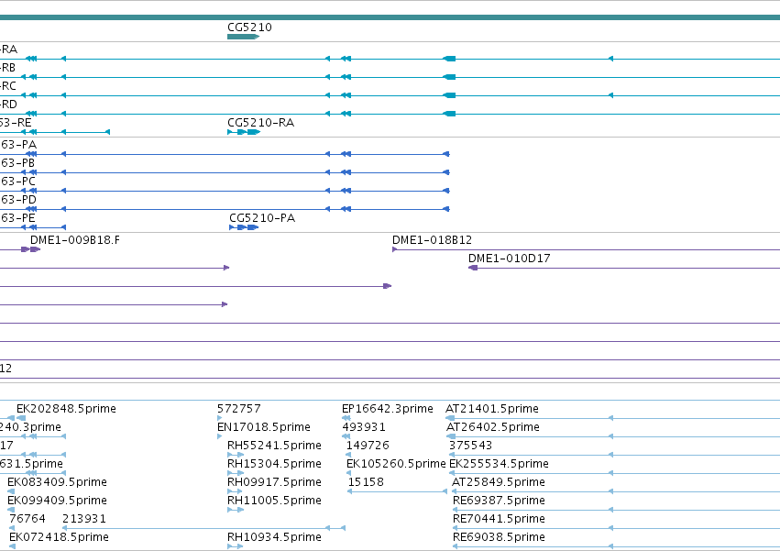Image resolution: width=780 pixels, height=551 pixels.
Task: Open the DME1-010D17 feature label
Action: [510, 259]
